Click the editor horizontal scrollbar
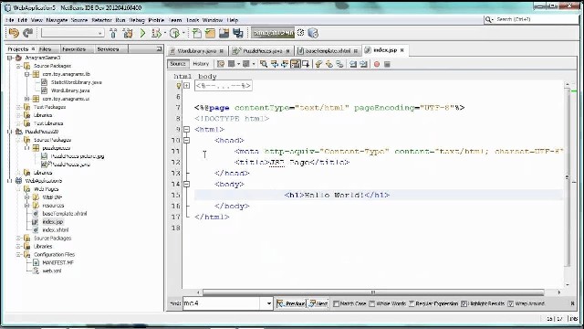The width and height of the screenshot is (584, 329). [x=373, y=292]
